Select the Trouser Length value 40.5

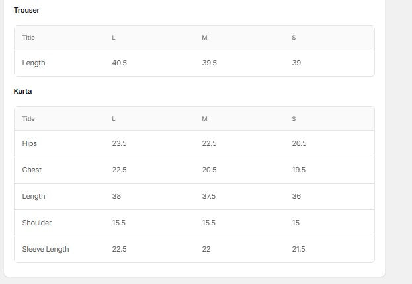click(120, 63)
